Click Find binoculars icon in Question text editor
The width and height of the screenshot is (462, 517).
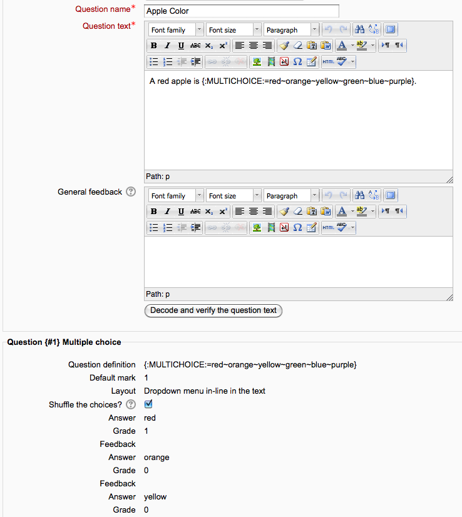pos(359,29)
